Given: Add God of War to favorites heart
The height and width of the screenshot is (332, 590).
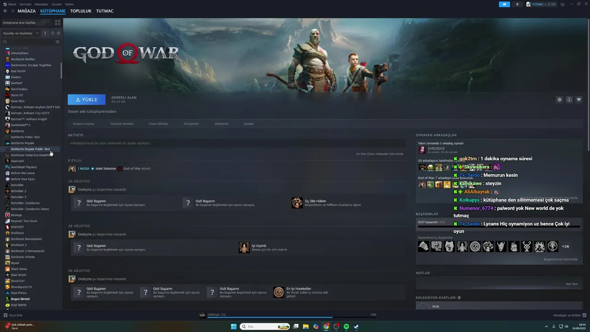Looking at the screenshot, I should click(x=579, y=100).
